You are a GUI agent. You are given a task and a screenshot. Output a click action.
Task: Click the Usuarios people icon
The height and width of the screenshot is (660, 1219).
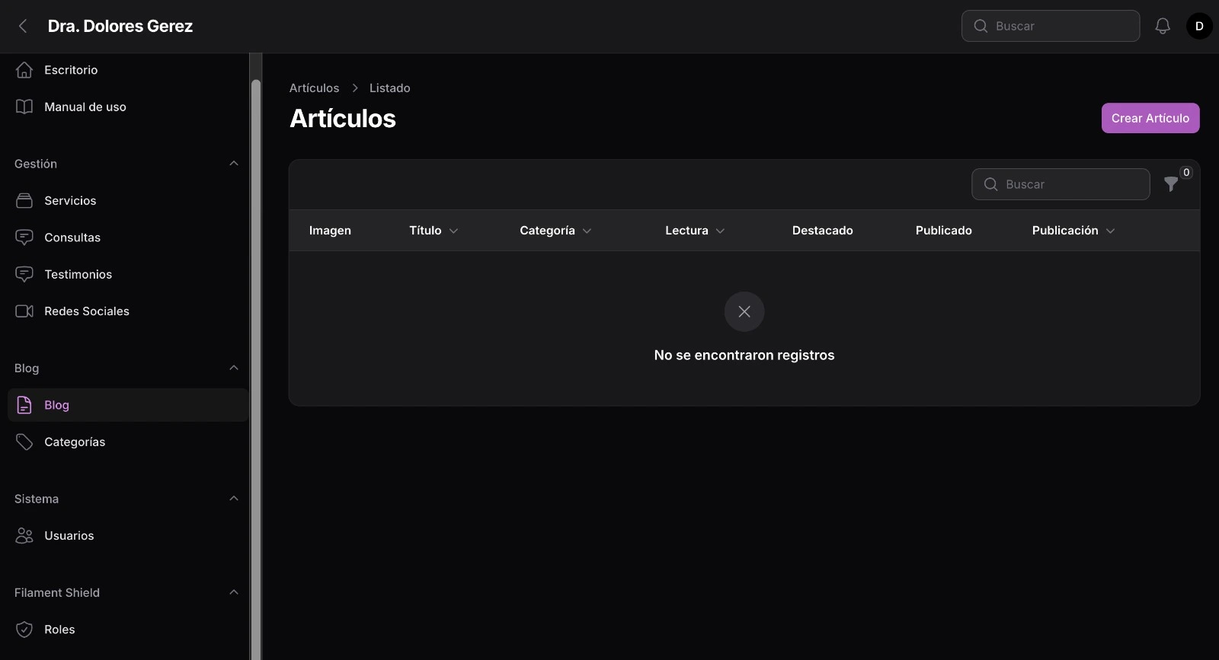click(24, 536)
